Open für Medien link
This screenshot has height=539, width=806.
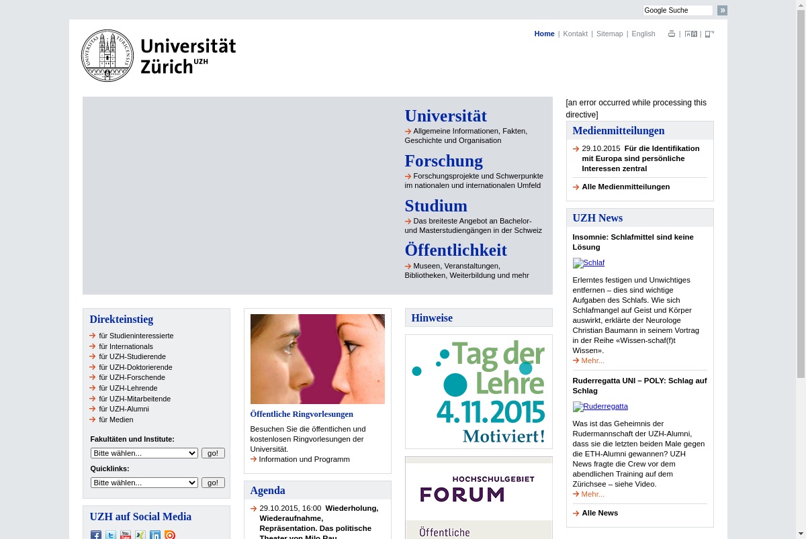(116, 420)
